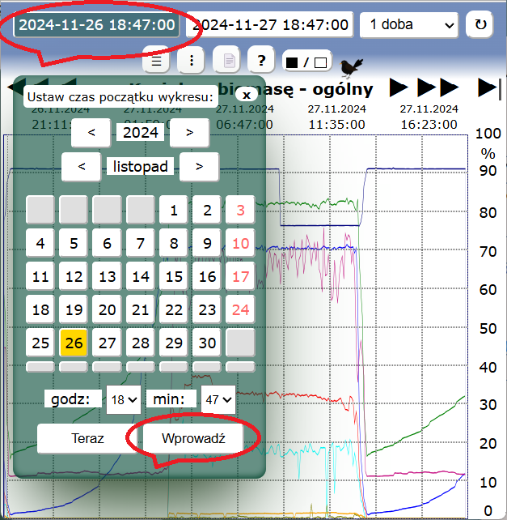Viewport: 507px width, 520px height.
Task: Open the three-dot options icon
Action: pyautogui.click(x=191, y=61)
